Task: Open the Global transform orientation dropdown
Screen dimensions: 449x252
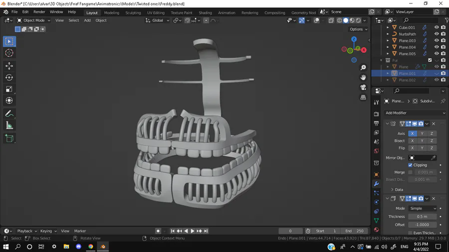Action: click(x=157, y=20)
